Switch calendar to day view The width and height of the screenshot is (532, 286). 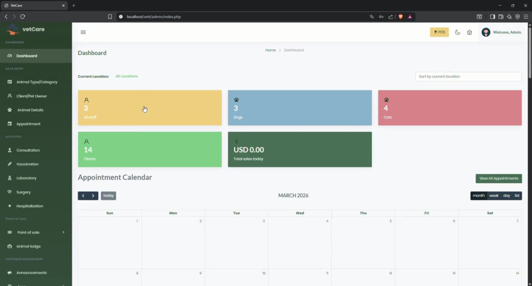click(x=506, y=196)
